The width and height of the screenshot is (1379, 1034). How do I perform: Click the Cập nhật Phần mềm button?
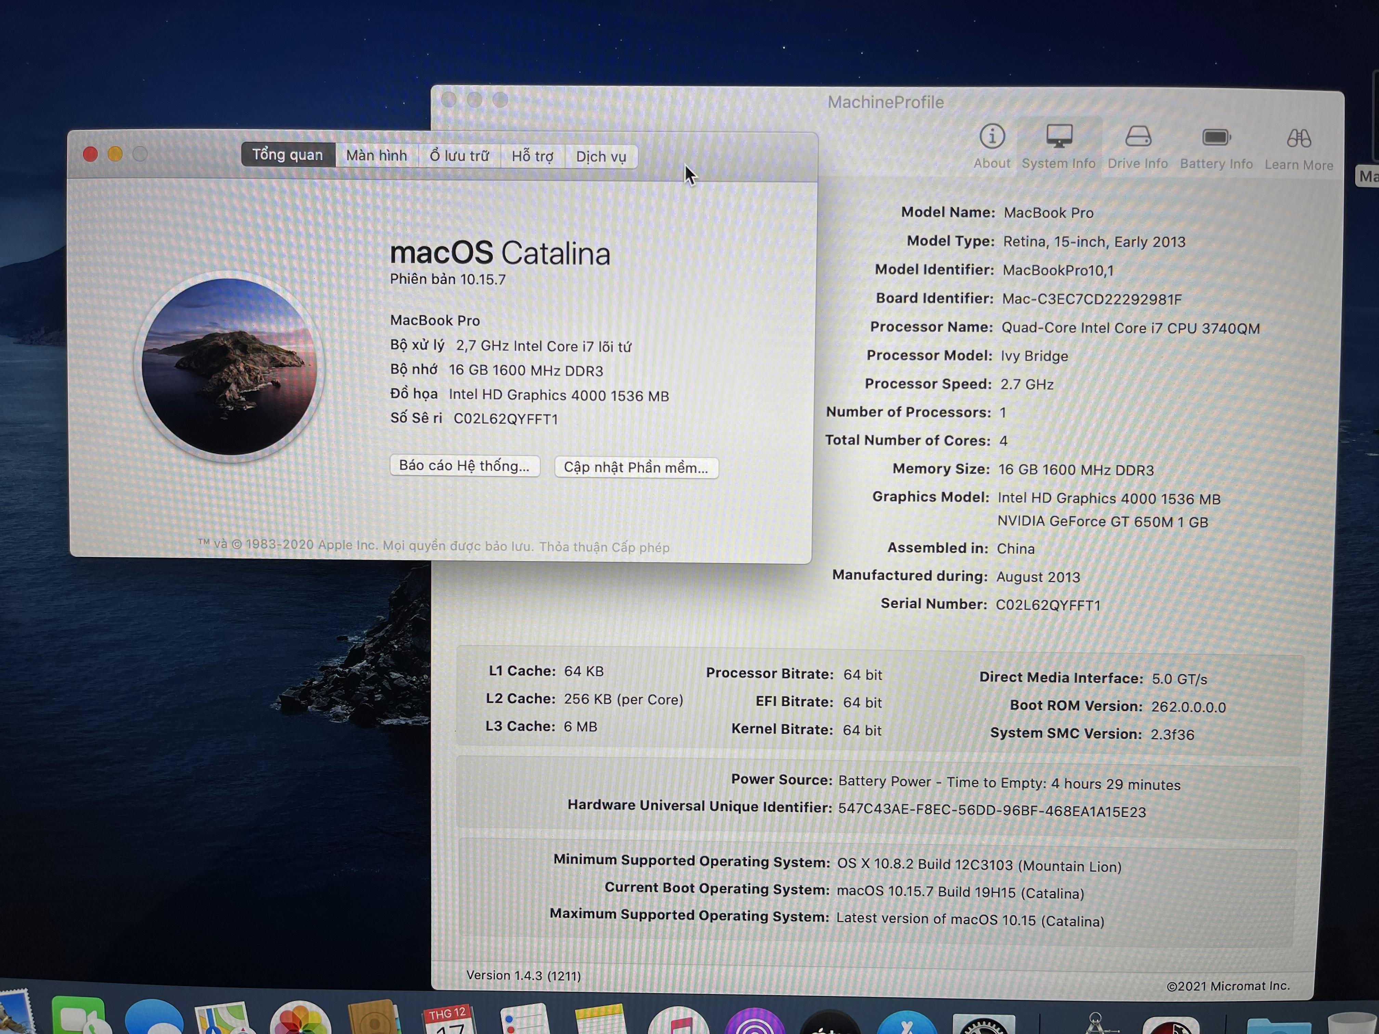tap(636, 467)
